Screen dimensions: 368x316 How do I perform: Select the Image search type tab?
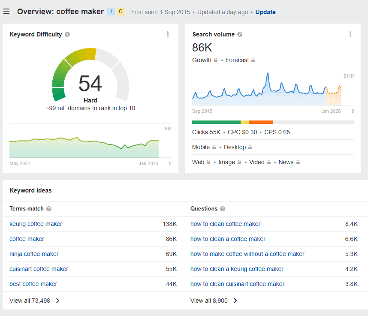pyautogui.click(x=226, y=162)
